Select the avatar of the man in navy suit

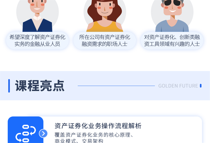(37, 16)
